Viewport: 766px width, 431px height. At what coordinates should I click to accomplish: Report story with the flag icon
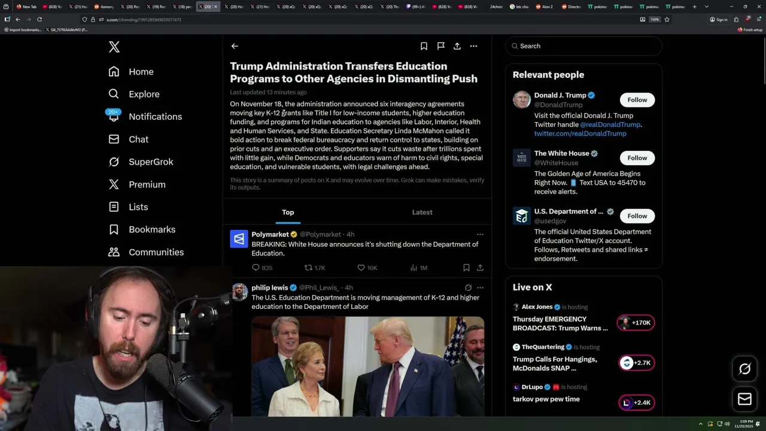440,46
